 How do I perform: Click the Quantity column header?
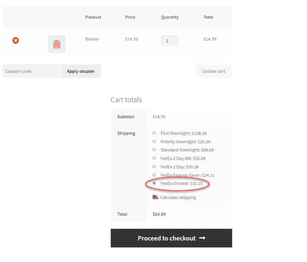pyautogui.click(x=170, y=17)
